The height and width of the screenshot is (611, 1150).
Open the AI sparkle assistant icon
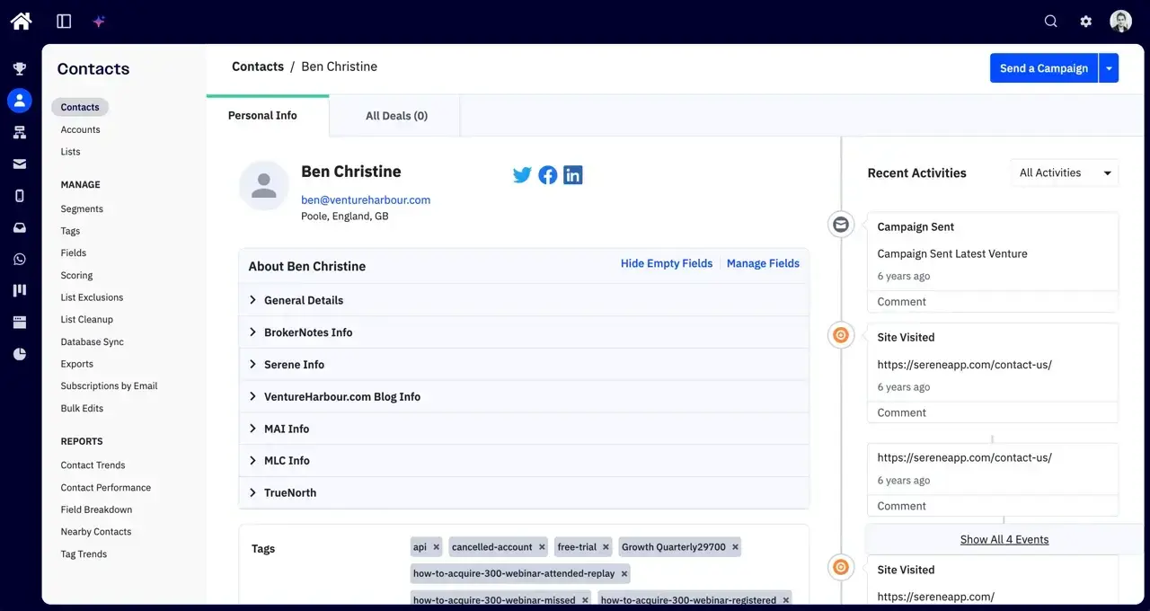click(x=100, y=21)
